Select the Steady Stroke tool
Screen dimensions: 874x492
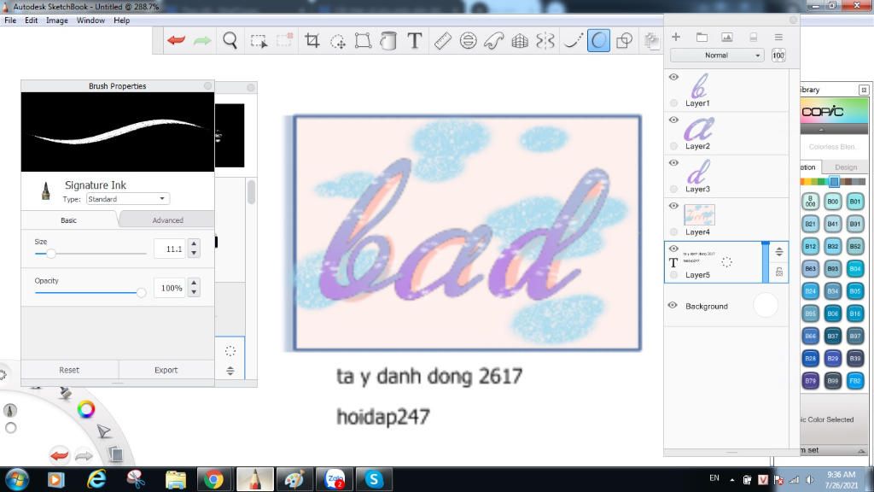click(573, 41)
